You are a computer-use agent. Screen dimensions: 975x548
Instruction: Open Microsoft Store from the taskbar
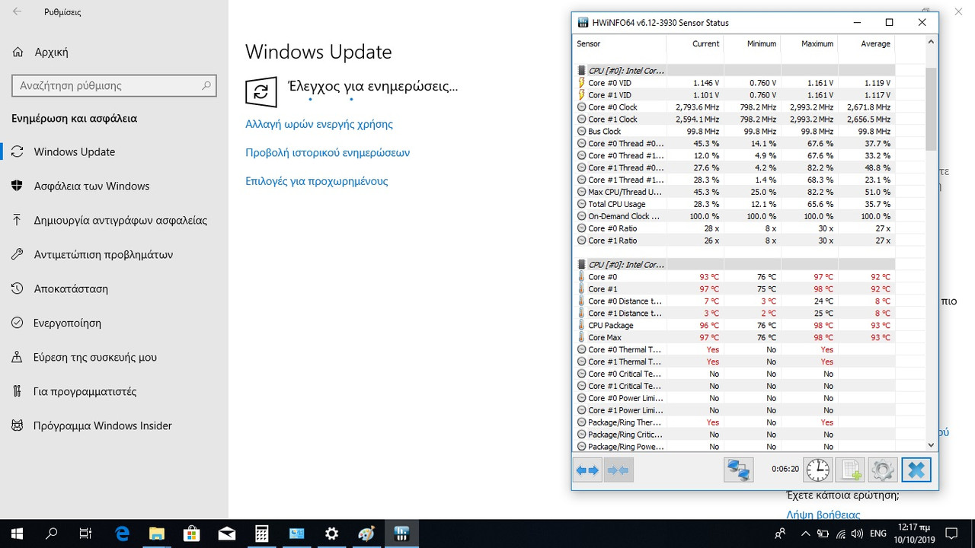pos(191,534)
